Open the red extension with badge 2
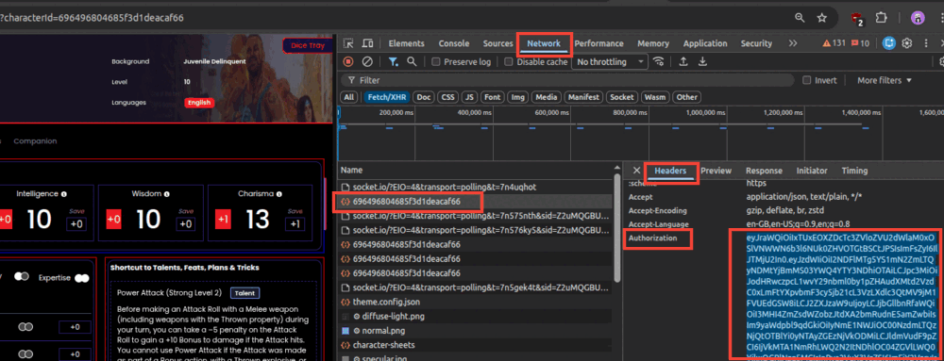 857,19
